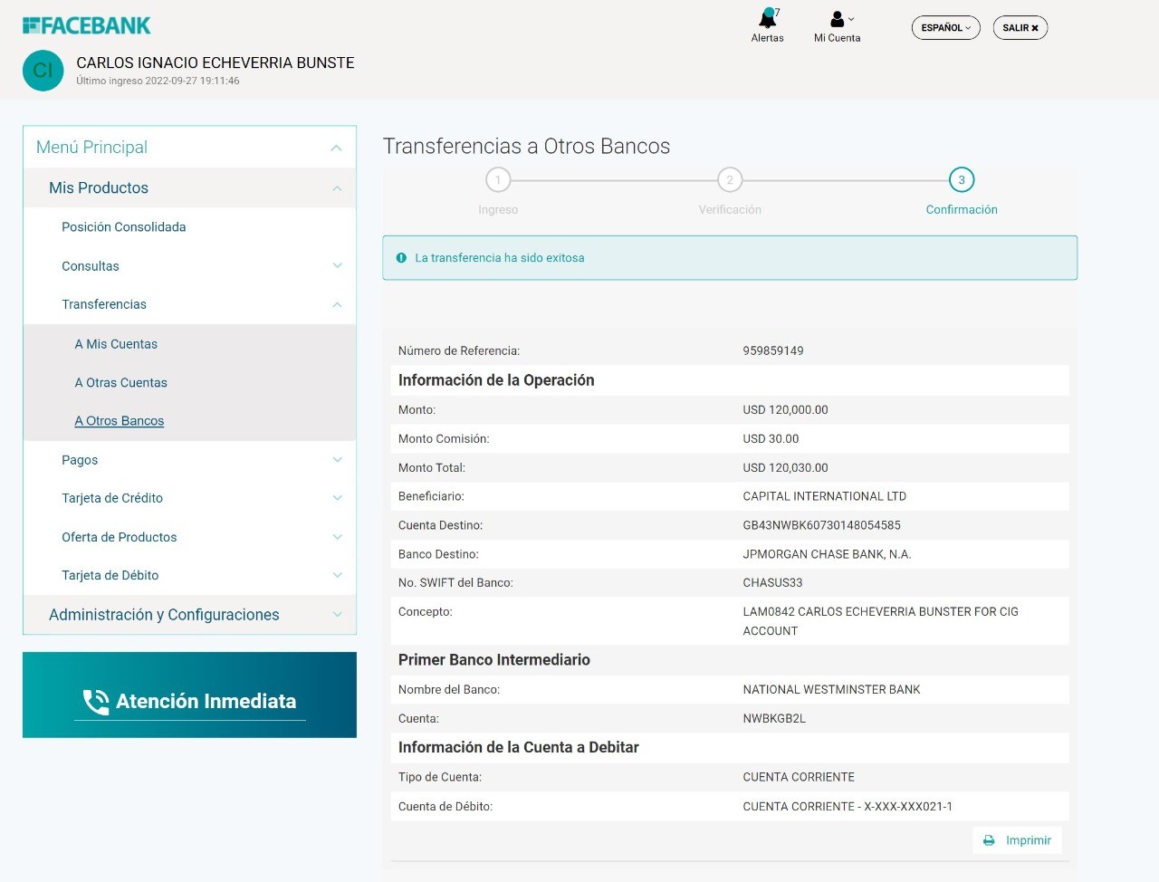Click the printer icon beside Imprimir
The height and width of the screenshot is (882, 1159).
pos(989,840)
